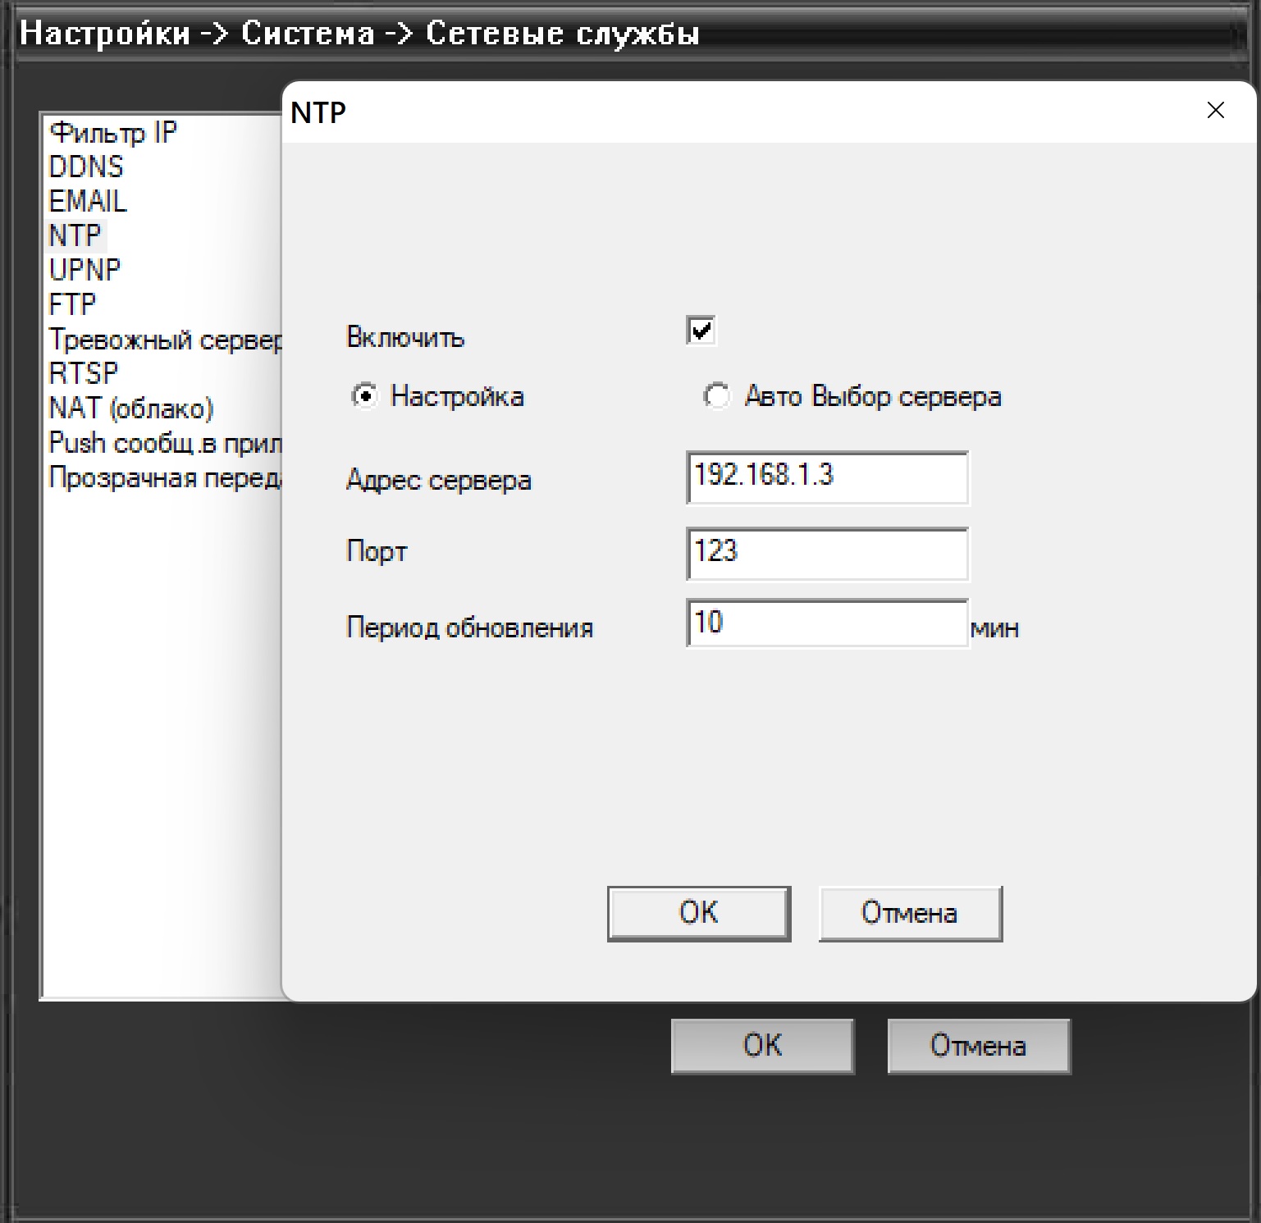Screen dimensions: 1261x1223
Task: Open the DDNS service entry
Action: click(86, 167)
